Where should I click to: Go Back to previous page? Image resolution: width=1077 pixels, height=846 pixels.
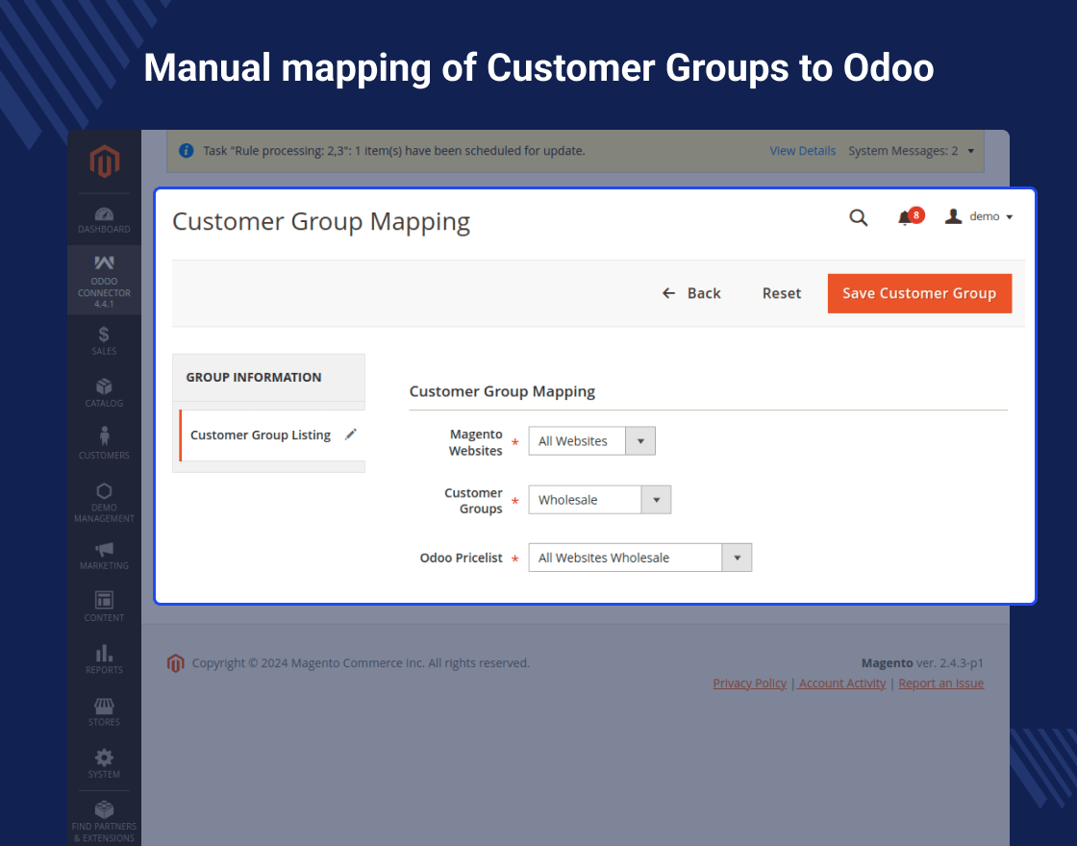pos(691,293)
